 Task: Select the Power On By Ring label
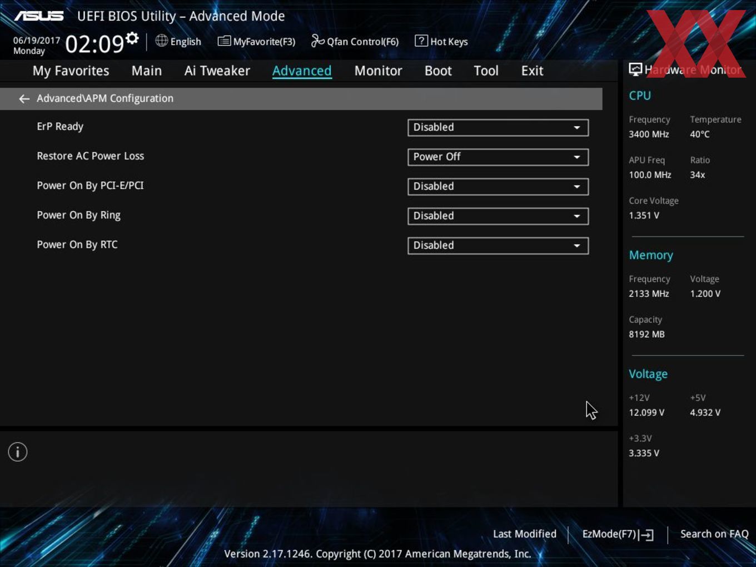click(78, 215)
